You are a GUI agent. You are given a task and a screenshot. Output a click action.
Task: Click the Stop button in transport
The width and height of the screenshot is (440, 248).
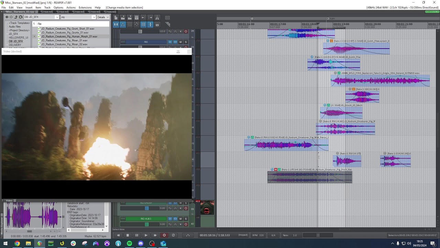click(x=128, y=235)
